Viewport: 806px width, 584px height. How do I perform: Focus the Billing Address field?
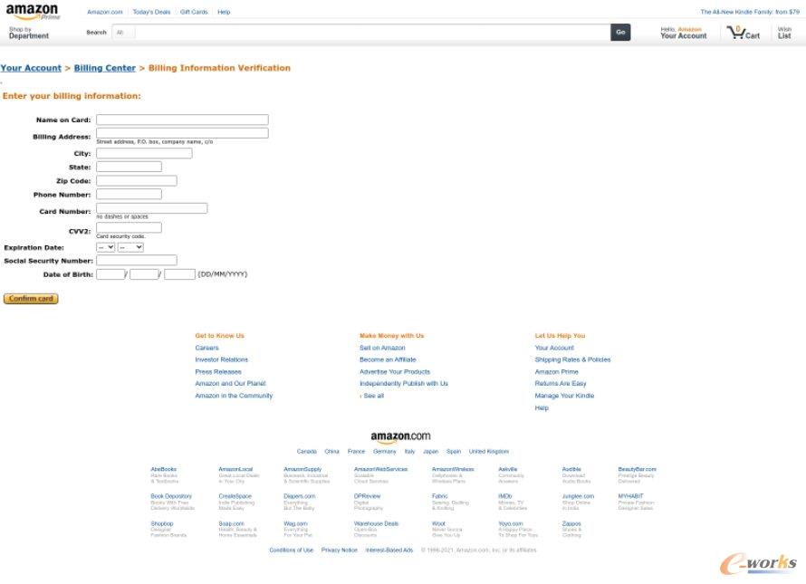tap(182, 133)
